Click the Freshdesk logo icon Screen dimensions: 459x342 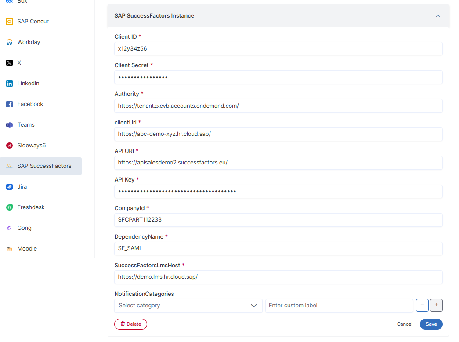tap(9, 207)
